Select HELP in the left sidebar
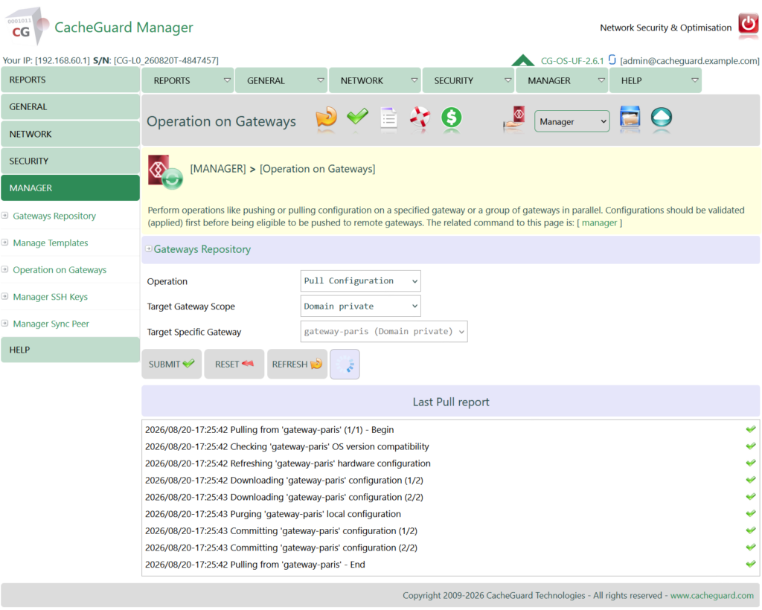 (x=71, y=350)
